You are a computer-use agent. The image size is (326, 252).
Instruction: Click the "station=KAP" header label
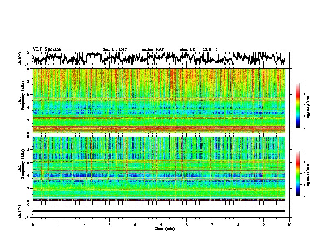(x=153, y=49)
